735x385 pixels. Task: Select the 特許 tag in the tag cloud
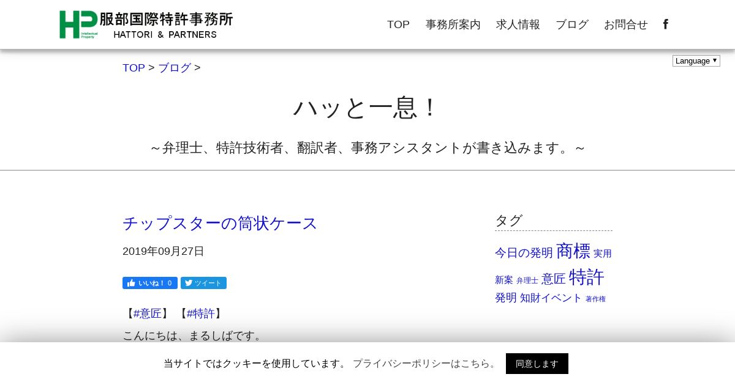click(587, 277)
